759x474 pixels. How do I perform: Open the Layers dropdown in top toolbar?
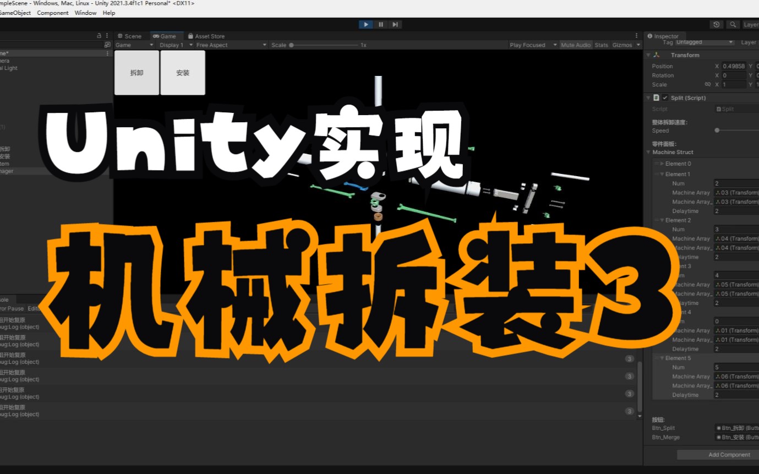click(750, 24)
